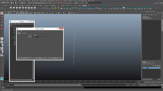Choose the Paint selection tool
The image size is (163, 91).
click(x=2, y=20)
